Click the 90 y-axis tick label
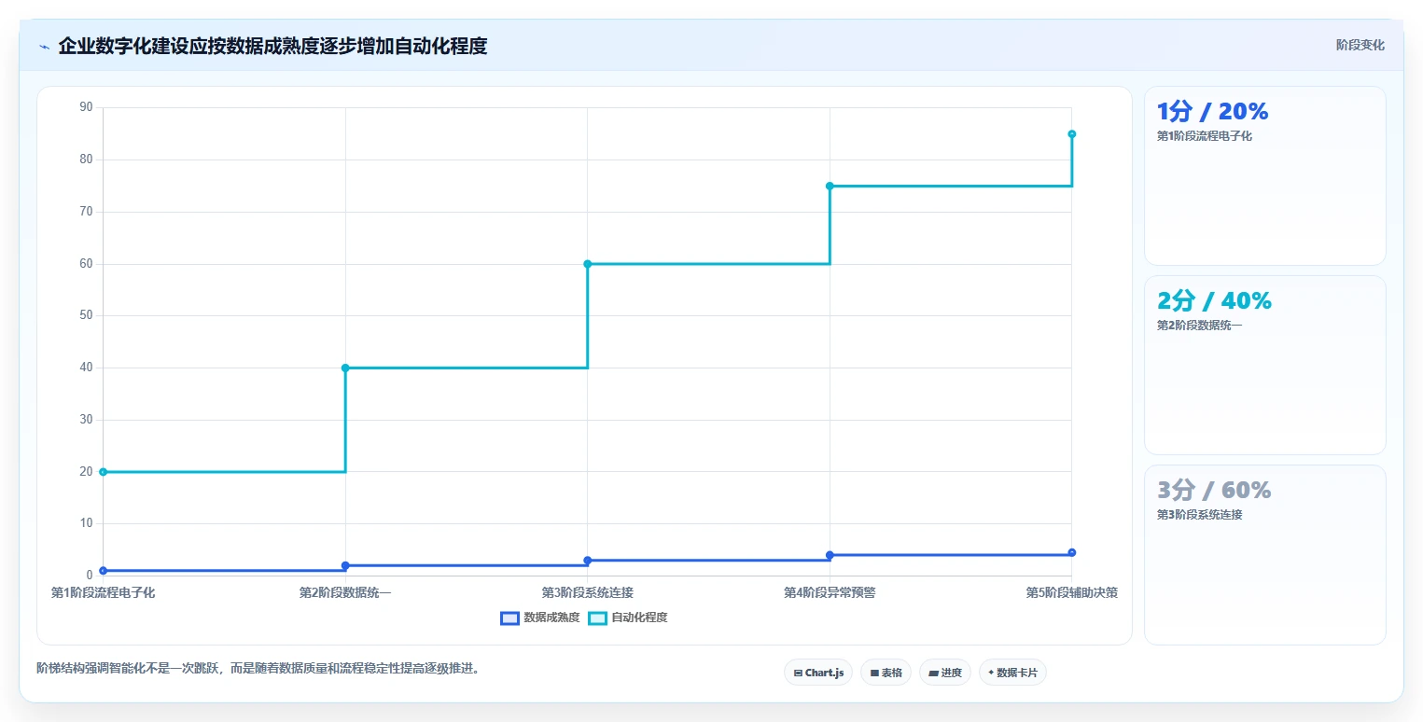This screenshot has width=1423, height=722. pyautogui.click(x=87, y=107)
